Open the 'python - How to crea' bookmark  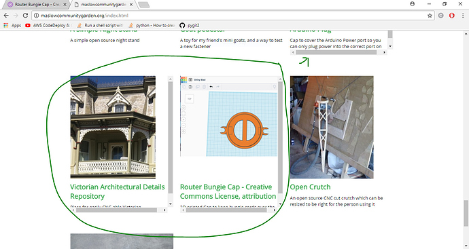pos(152,25)
